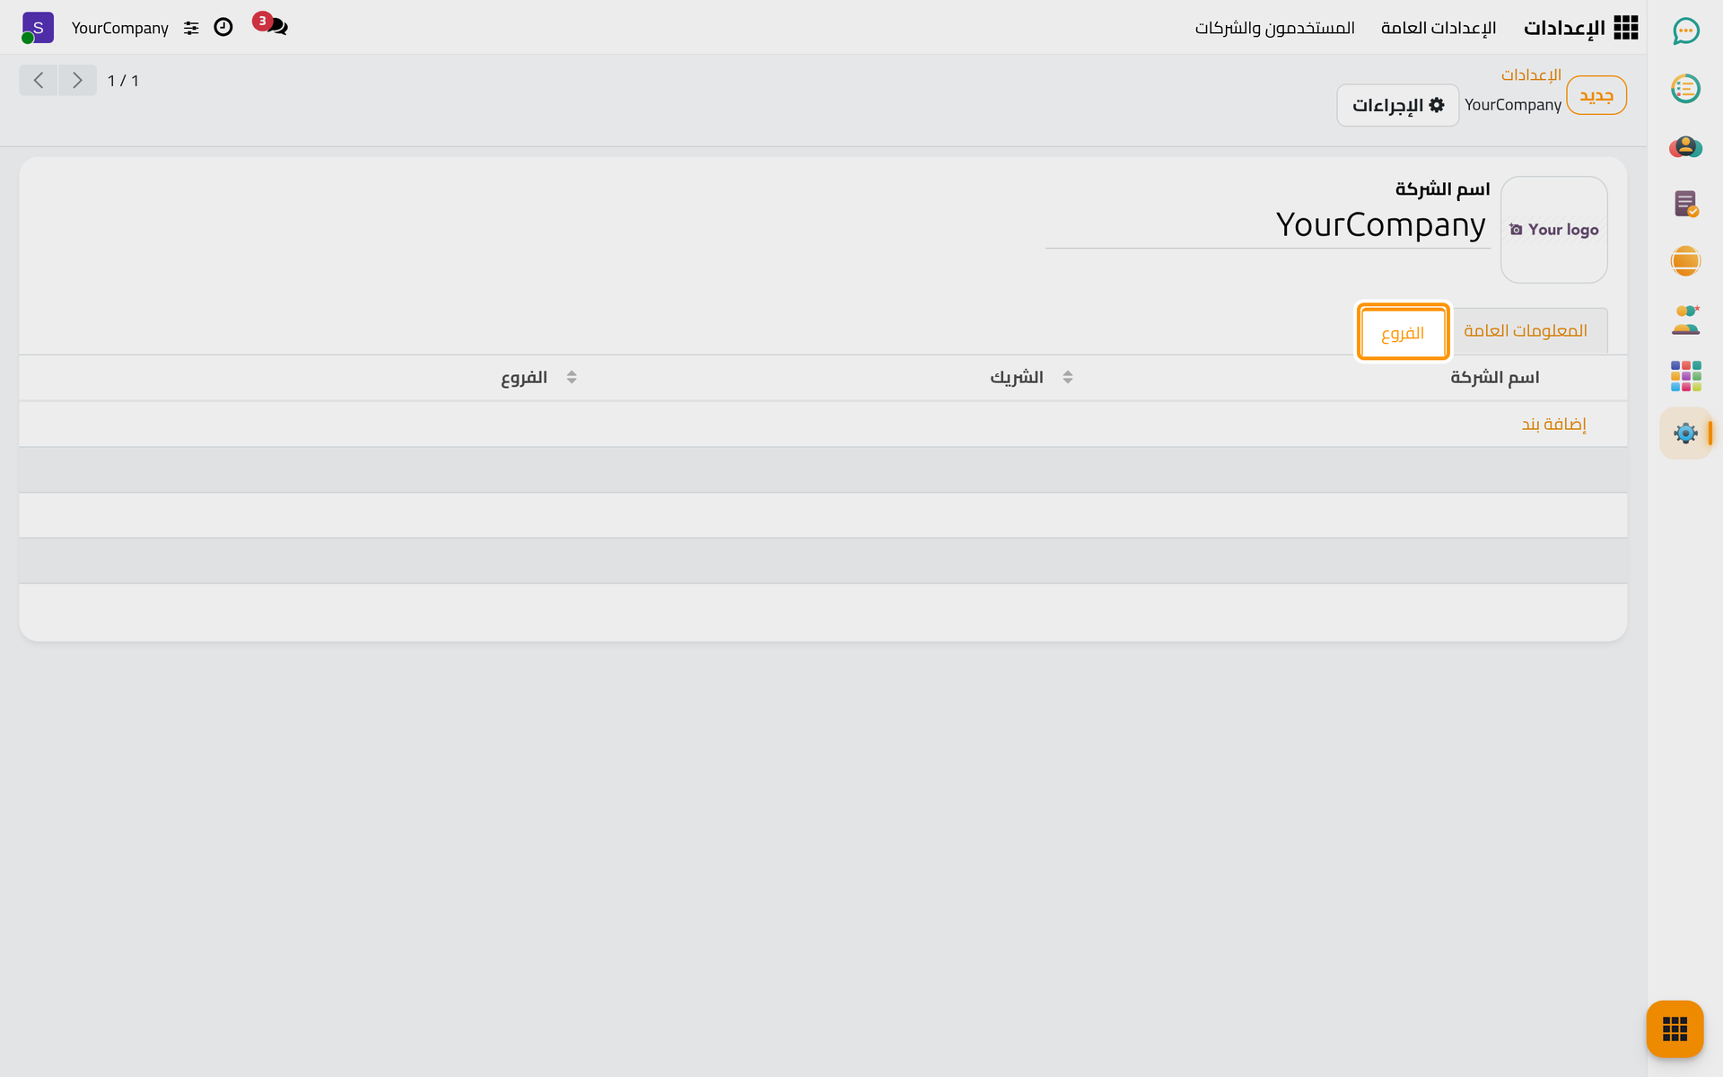Open the orange globe sidebar icon
The width and height of the screenshot is (1723, 1077).
point(1685,261)
